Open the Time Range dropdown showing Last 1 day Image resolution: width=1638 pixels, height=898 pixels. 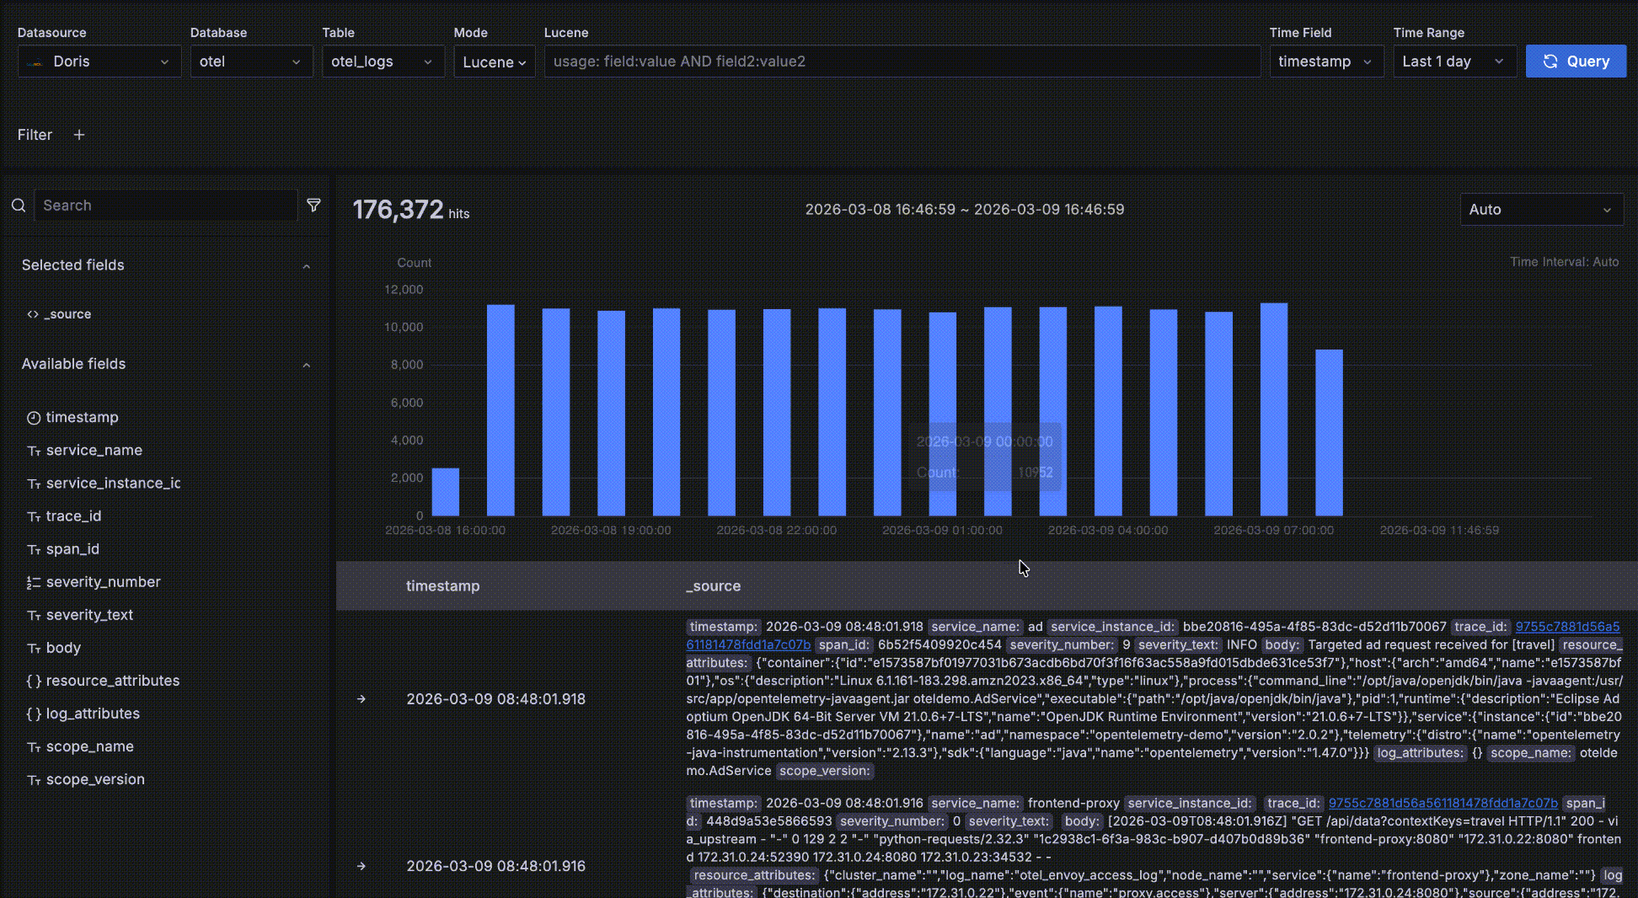coord(1454,61)
